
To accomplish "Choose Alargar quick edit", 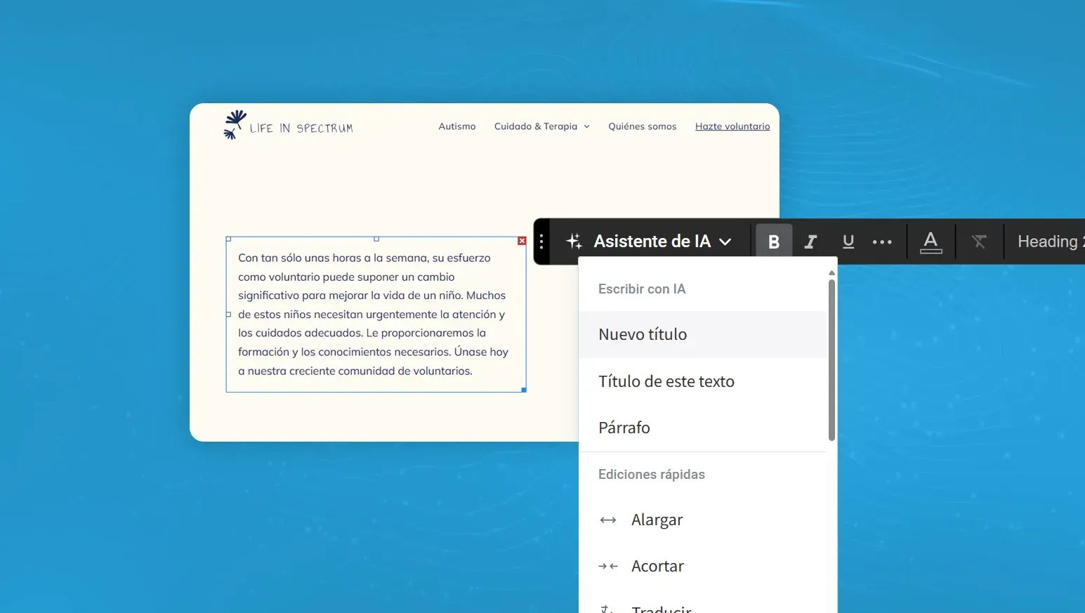I will (703, 520).
